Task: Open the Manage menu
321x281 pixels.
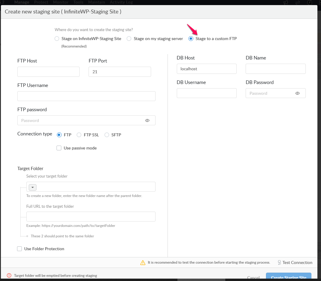Action: point(22,2)
